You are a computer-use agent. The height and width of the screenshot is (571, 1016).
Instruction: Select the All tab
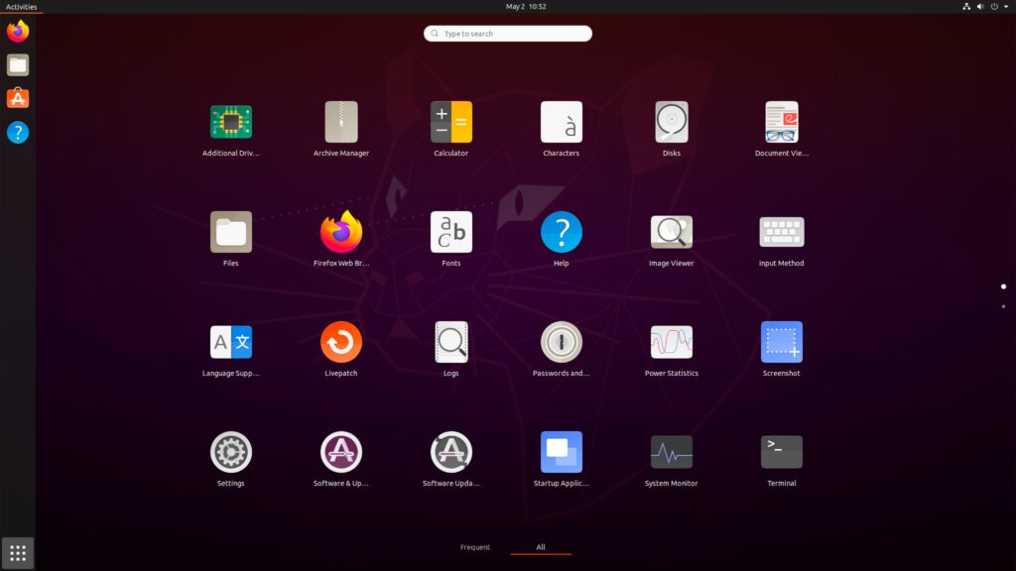click(x=541, y=547)
